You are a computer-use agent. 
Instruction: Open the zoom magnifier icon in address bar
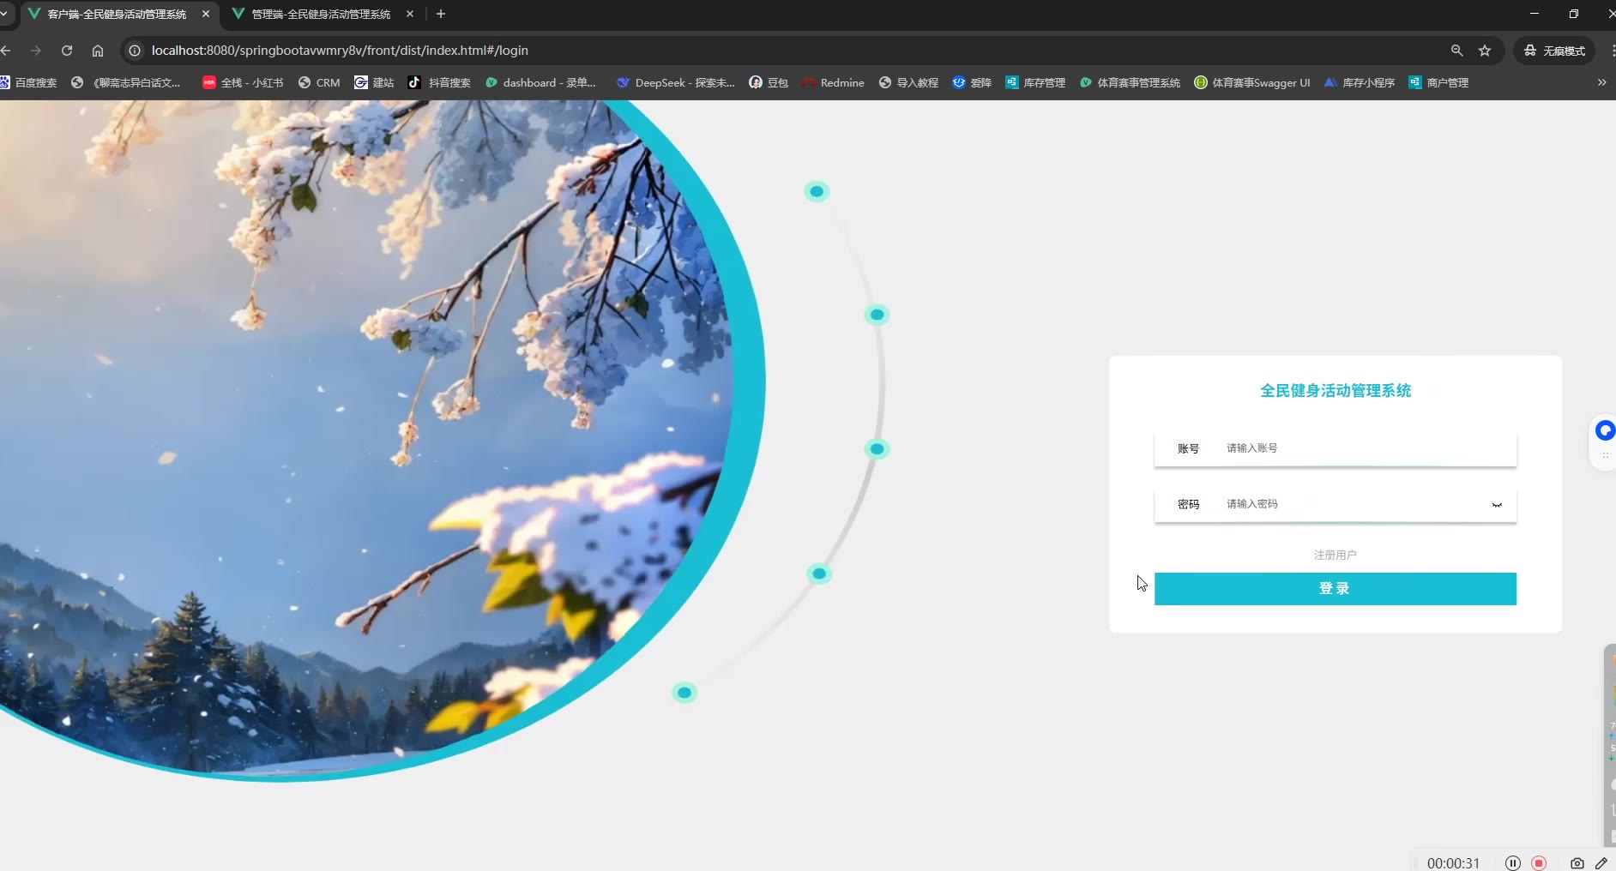pos(1456,51)
